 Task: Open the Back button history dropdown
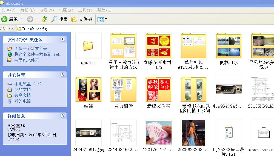click(x=22, y=19)
